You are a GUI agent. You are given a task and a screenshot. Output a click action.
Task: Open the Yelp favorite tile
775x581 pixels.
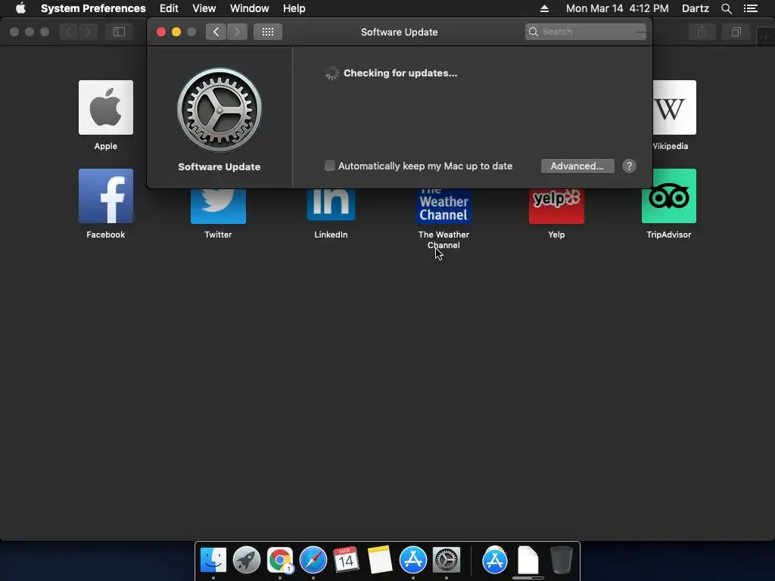click(556, 206)
